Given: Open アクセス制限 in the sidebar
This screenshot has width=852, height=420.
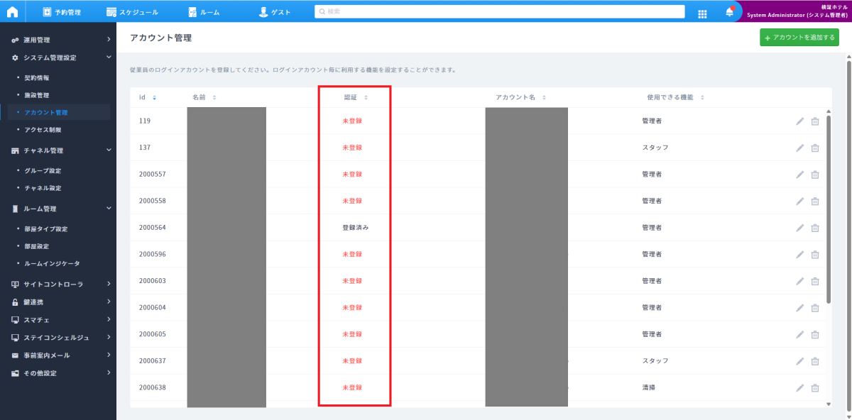Looking at the screenshot, I should pyautogui.click(x=43, y=130).
